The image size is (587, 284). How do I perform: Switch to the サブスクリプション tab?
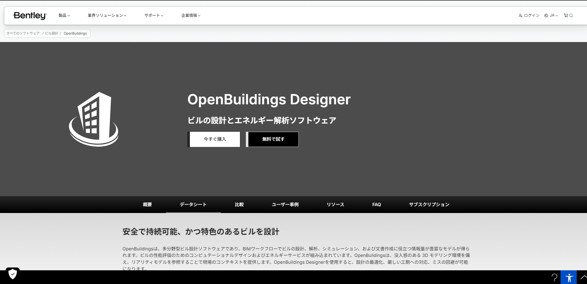tap(429, 205)
